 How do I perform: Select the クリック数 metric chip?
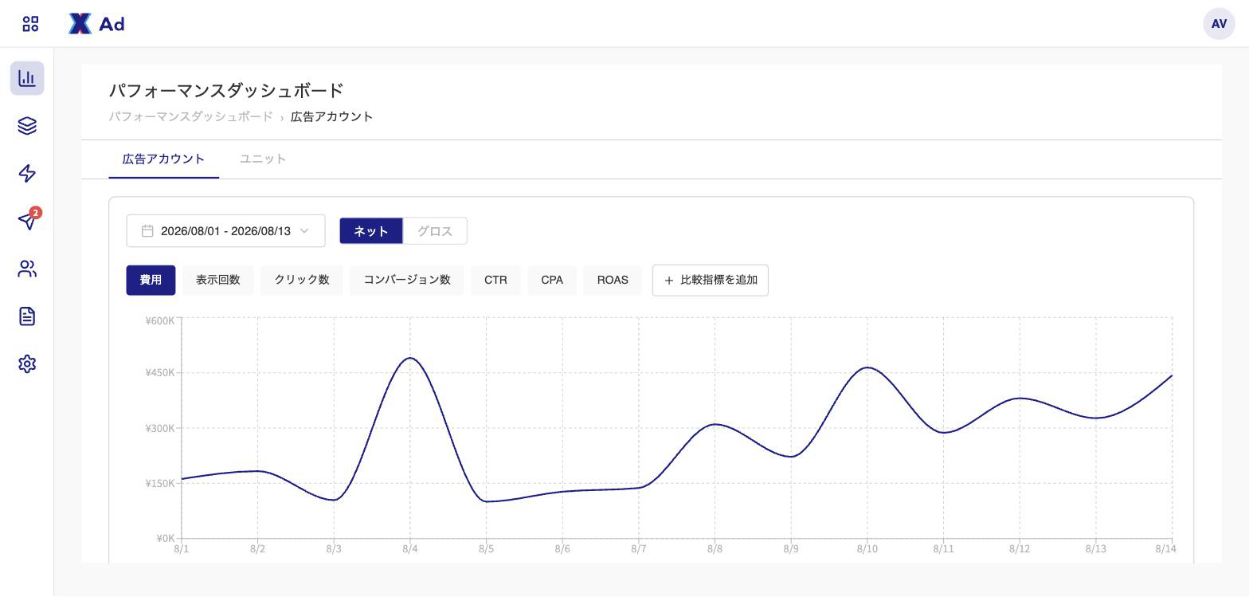(x=302, y=280)
